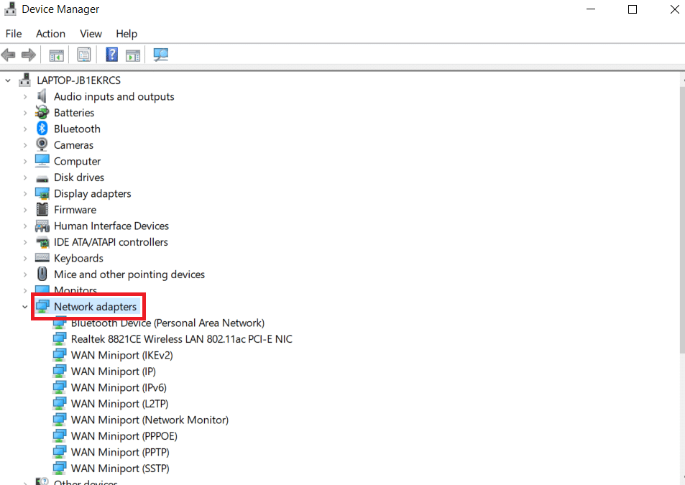
Task: Click the Batteries category icon
Action: [42, 112]
